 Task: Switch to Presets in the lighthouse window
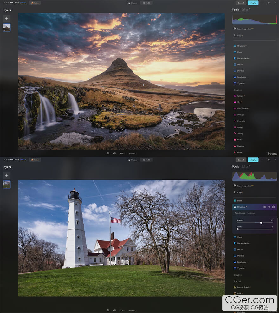click(x=133, y=160)
